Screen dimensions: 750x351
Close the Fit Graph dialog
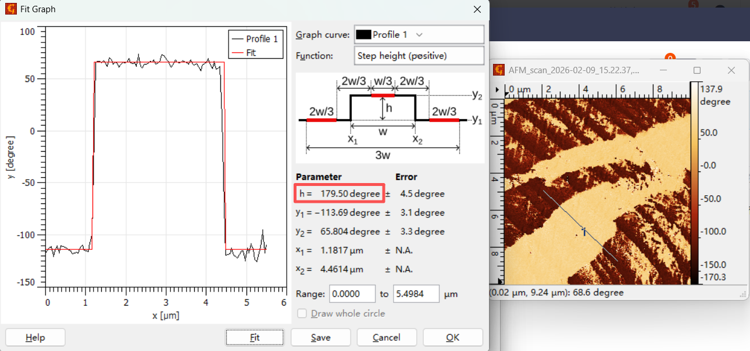point(477,9)
